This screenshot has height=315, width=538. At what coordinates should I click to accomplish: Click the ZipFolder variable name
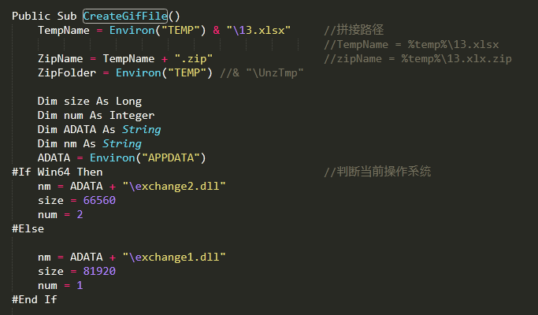pyautogui.click(x=67, y=72)
